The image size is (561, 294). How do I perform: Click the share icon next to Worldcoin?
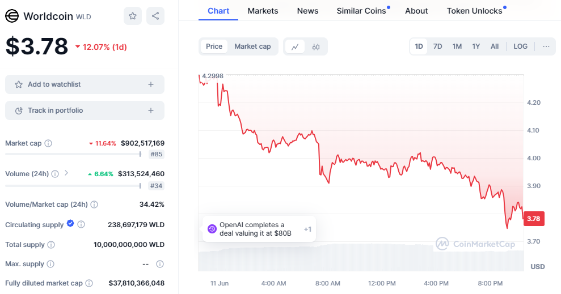(x=155, y=16)
